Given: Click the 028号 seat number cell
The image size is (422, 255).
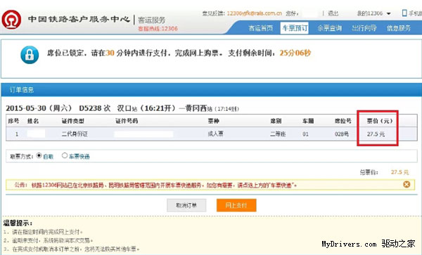Looking at the screenshot, I should [x=342, y=133].
